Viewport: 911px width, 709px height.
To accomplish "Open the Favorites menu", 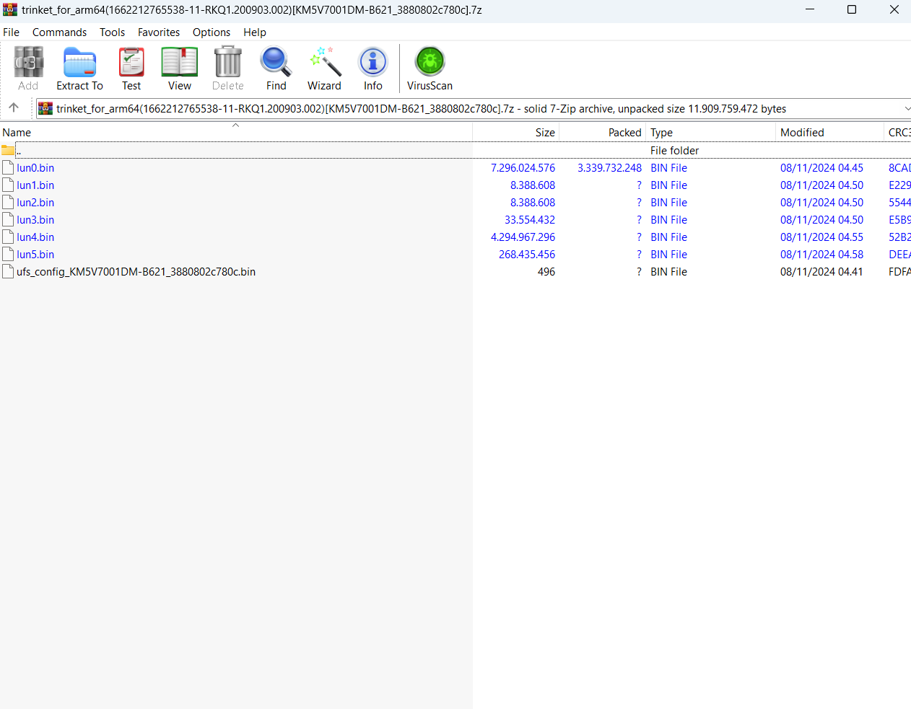I will (x=158, y=32).
